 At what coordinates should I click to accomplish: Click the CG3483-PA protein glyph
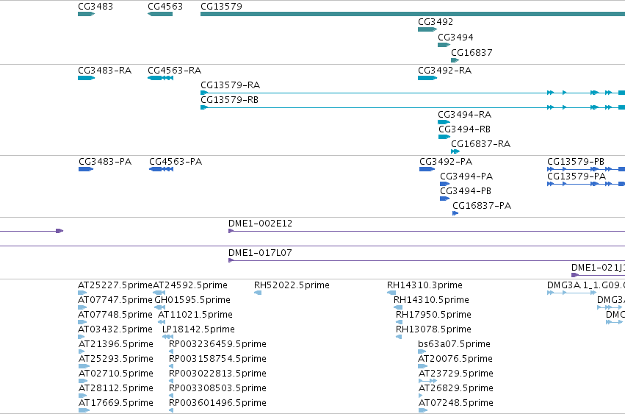point(86,169)
